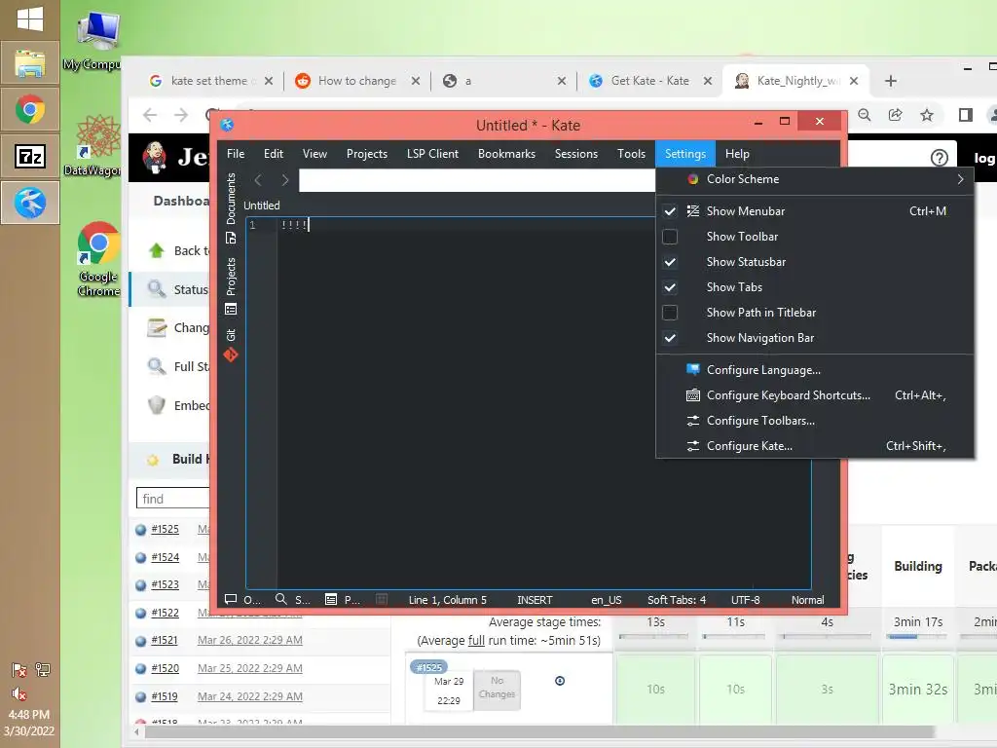Open Mar 24, 2022 2:29 AM build link
Screen dimensions: 997x748
pos(250,696)
